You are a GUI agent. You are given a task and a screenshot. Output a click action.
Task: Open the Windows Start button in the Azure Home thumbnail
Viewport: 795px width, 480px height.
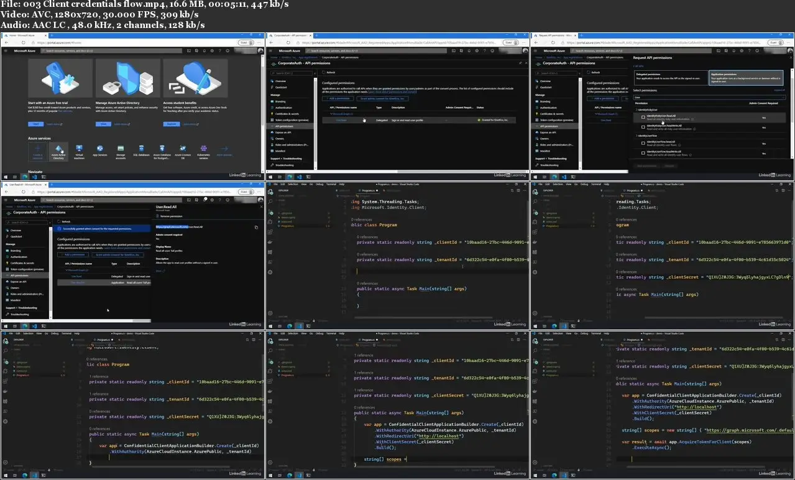tap(6, 176)
